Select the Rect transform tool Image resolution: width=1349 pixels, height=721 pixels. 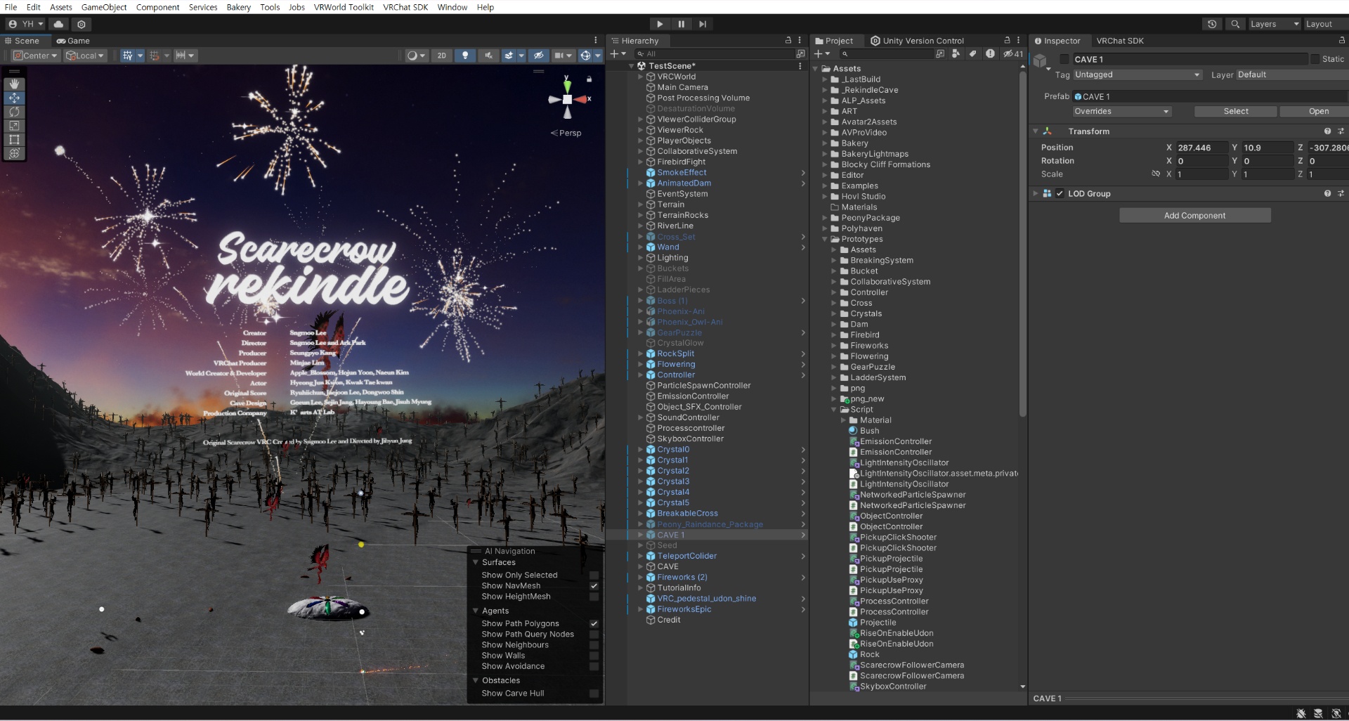pos(14,140)
